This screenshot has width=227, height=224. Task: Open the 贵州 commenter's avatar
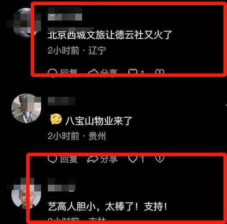[x=26, y=108]
